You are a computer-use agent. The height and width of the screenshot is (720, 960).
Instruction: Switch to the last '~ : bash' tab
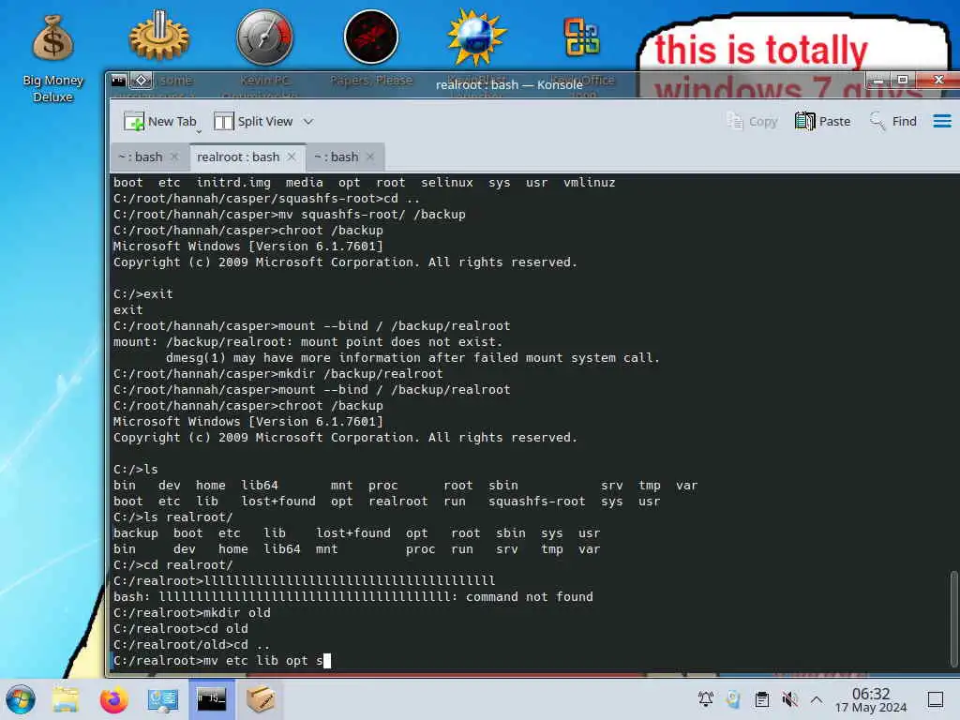(337, 157)
